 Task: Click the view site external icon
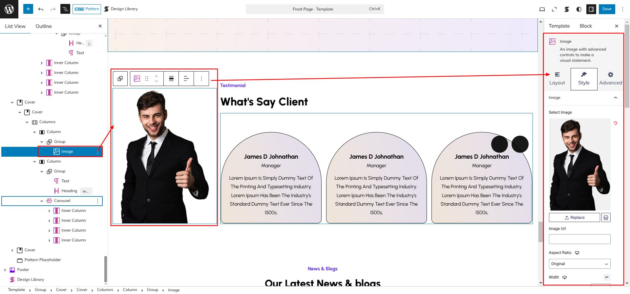(554, 9)
